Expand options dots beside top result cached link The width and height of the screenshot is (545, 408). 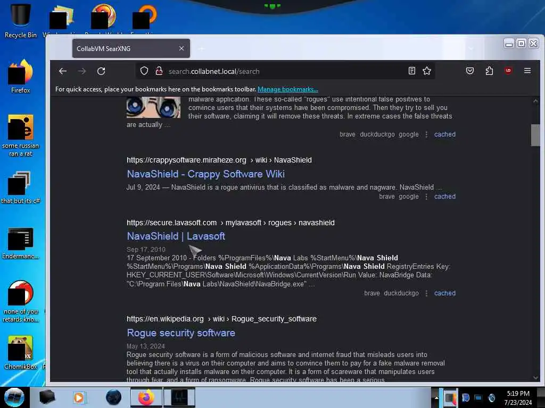(x=426, y=134)
